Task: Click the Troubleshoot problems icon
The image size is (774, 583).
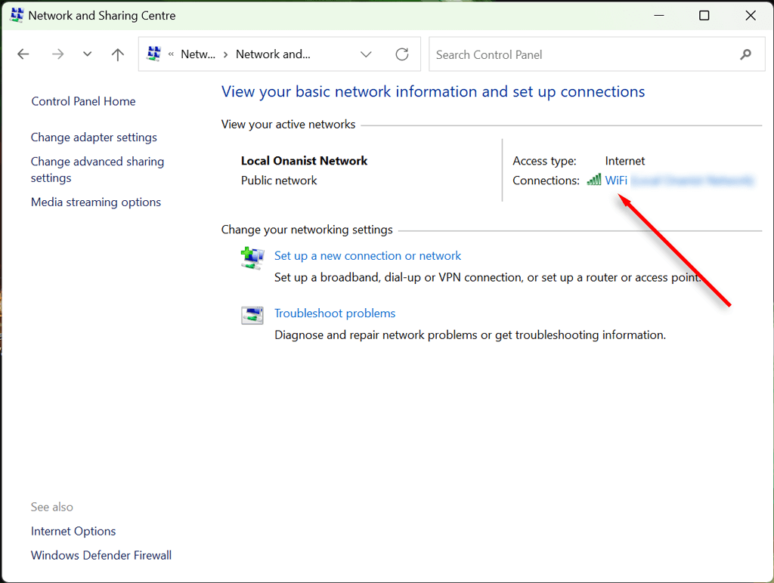Action: click(252, 316)
